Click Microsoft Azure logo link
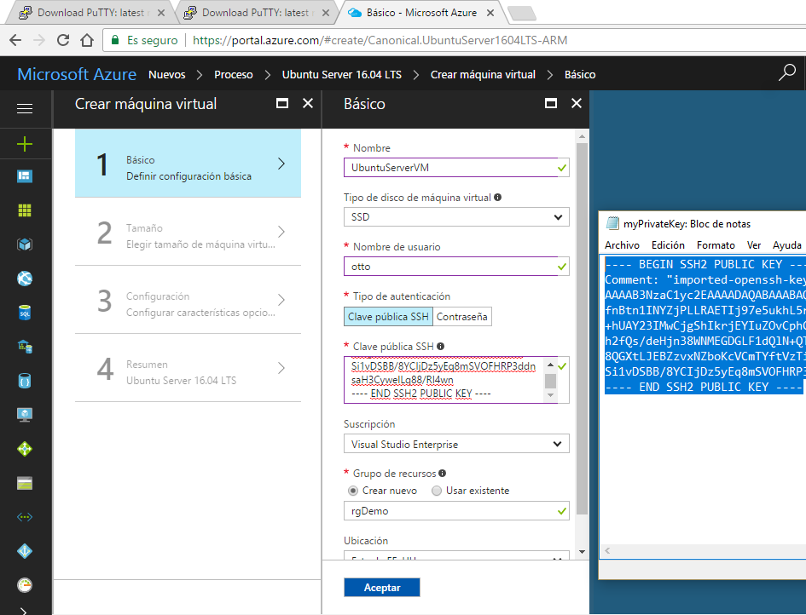Screen dimensions: 806x615 pyautogui.click(x=77, y=74)
